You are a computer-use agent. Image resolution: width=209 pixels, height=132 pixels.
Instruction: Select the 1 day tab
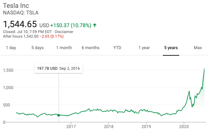tap(11, 48)
